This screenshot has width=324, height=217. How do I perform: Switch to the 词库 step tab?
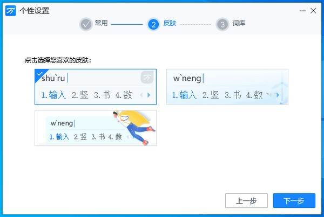[x=239, y=23]
